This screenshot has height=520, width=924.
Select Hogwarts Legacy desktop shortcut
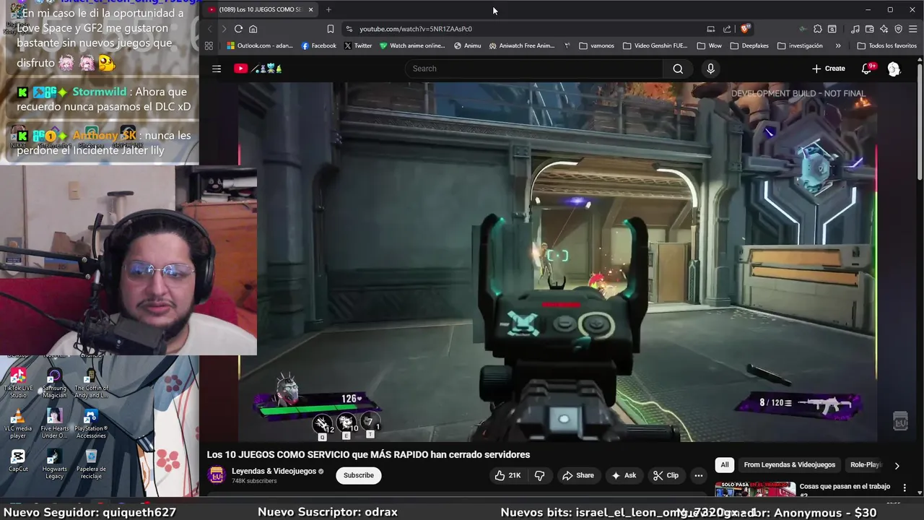(x=54, y=464)
